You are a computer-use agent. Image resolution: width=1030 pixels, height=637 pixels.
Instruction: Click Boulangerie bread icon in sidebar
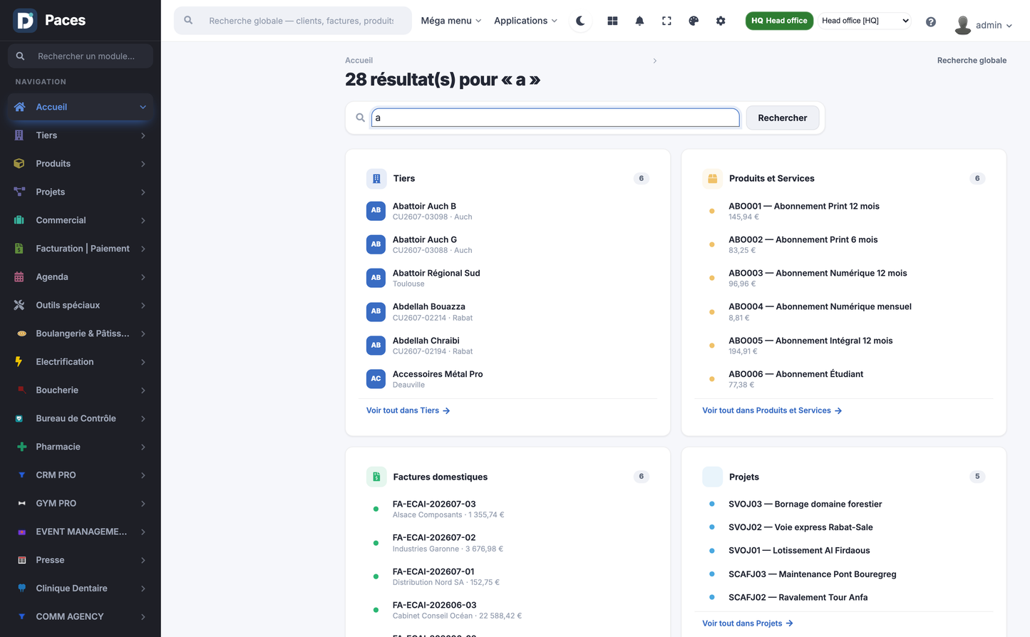point(21,333)
